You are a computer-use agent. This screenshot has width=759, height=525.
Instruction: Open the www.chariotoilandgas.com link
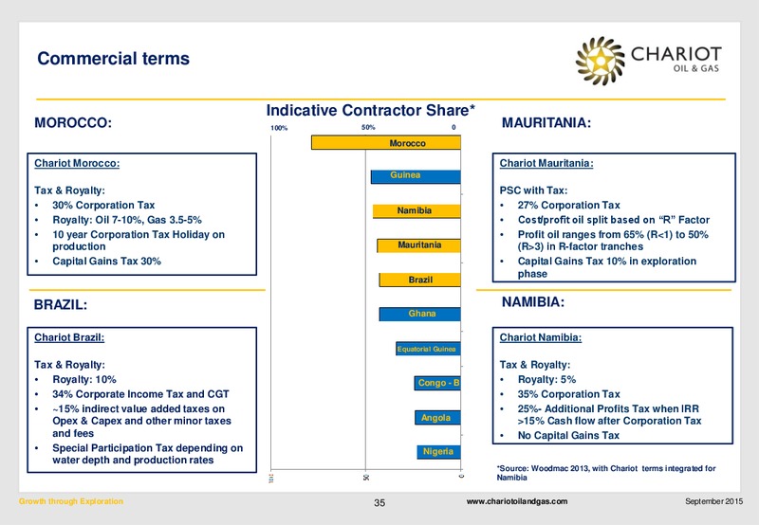[516, 501]
